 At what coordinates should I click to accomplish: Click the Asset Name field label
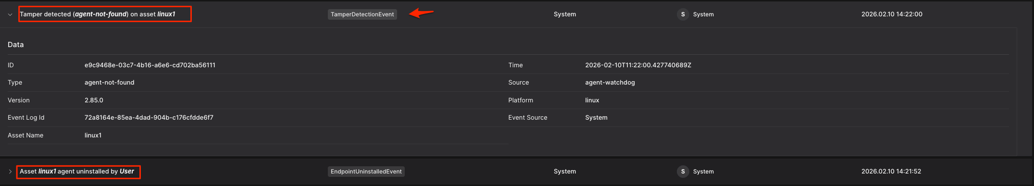pos(25,136)
